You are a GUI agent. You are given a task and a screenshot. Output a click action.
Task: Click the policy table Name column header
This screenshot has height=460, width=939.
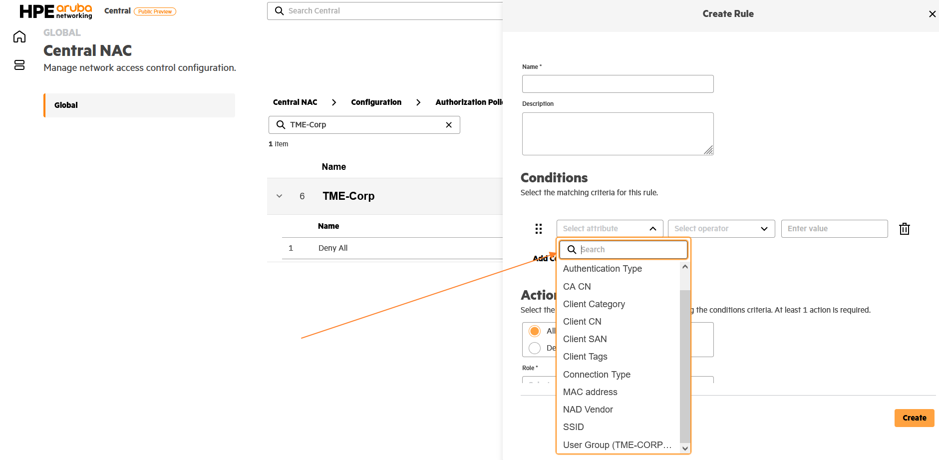click(333, 167)
